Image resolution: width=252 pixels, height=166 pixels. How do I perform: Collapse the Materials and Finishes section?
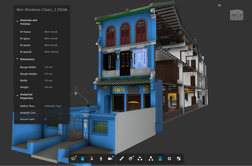tap(17, 22)
